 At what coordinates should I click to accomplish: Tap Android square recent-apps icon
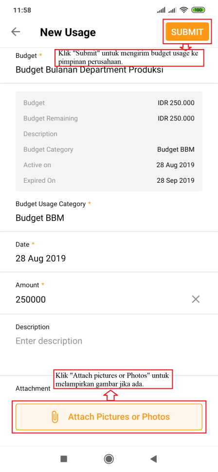pyautogui.click(x=64, y=459)
